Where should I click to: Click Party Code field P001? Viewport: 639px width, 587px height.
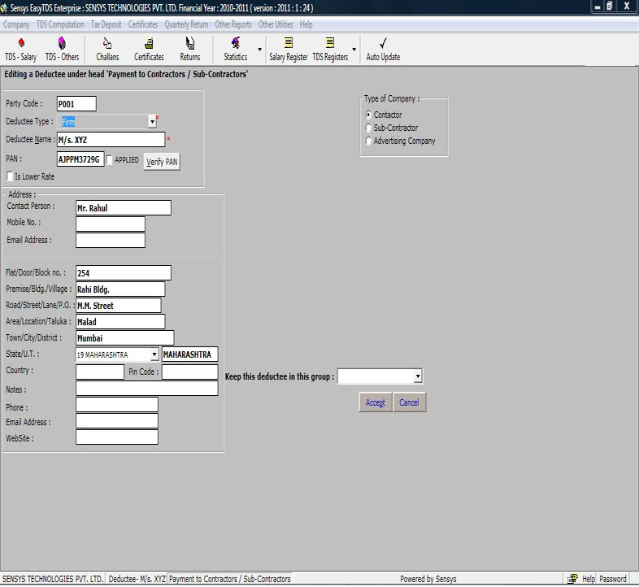point(76,104)
